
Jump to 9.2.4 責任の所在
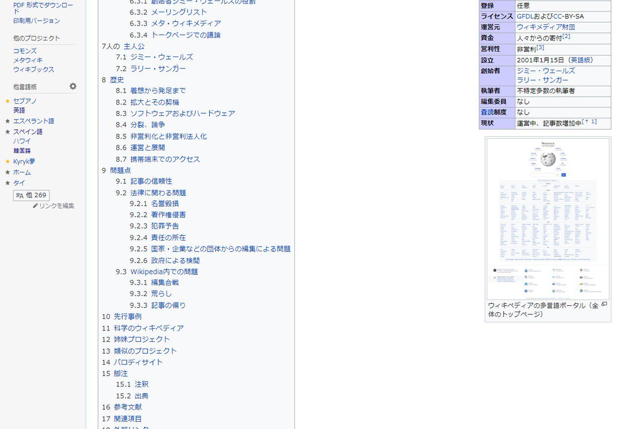tap(158, 237)
